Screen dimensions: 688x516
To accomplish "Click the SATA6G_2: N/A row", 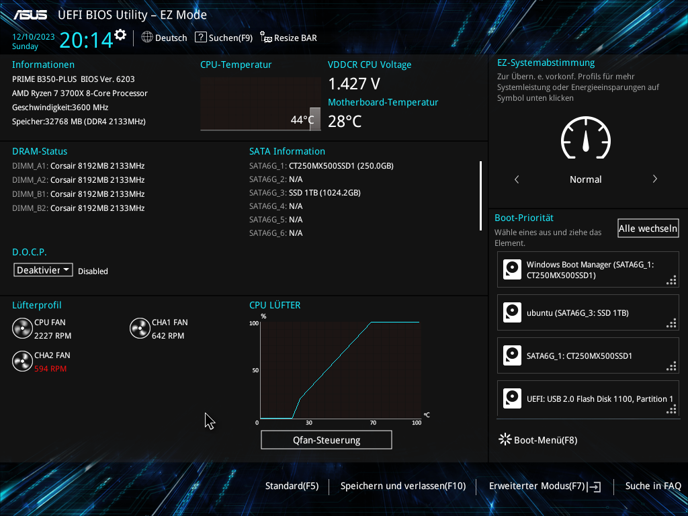I will coord(276,179).
